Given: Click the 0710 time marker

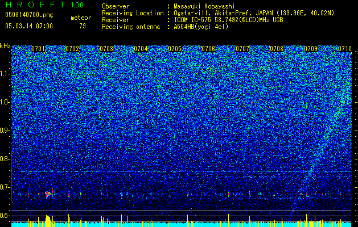Looking at the screenshot, I should (x=345, y=49).
